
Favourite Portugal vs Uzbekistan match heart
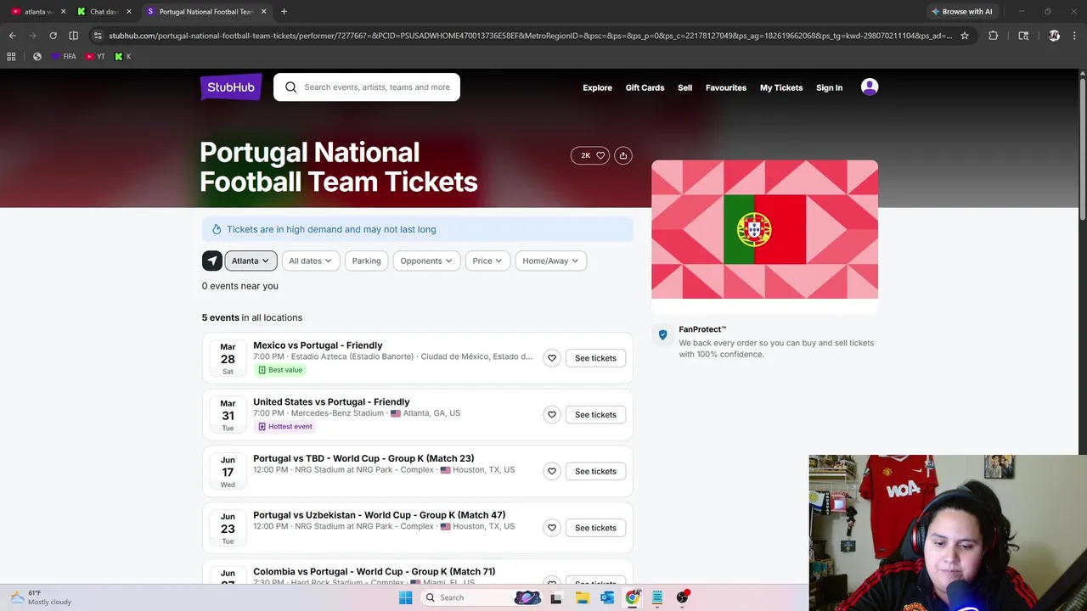[552, 528]
